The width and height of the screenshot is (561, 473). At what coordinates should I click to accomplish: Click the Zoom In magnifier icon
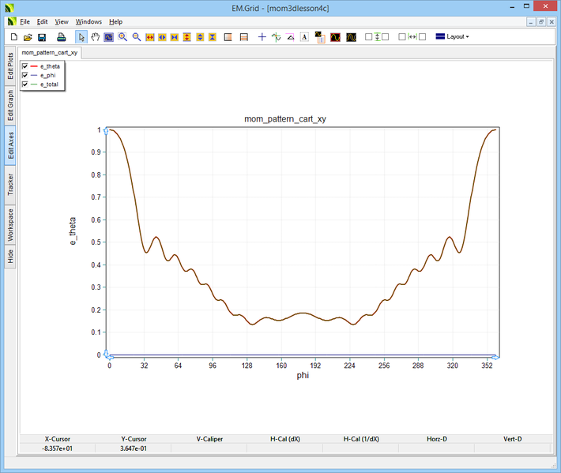(x=122, y=37)
